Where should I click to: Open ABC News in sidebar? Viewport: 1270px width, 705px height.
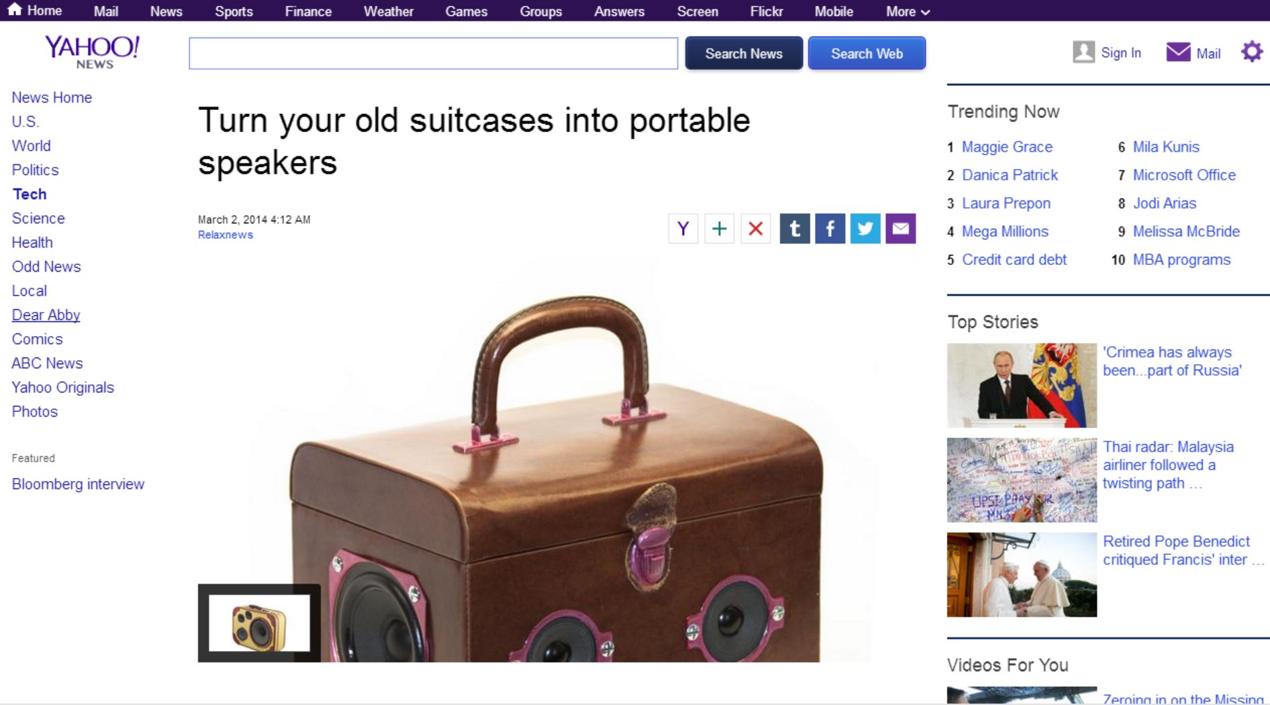[47, 363]
